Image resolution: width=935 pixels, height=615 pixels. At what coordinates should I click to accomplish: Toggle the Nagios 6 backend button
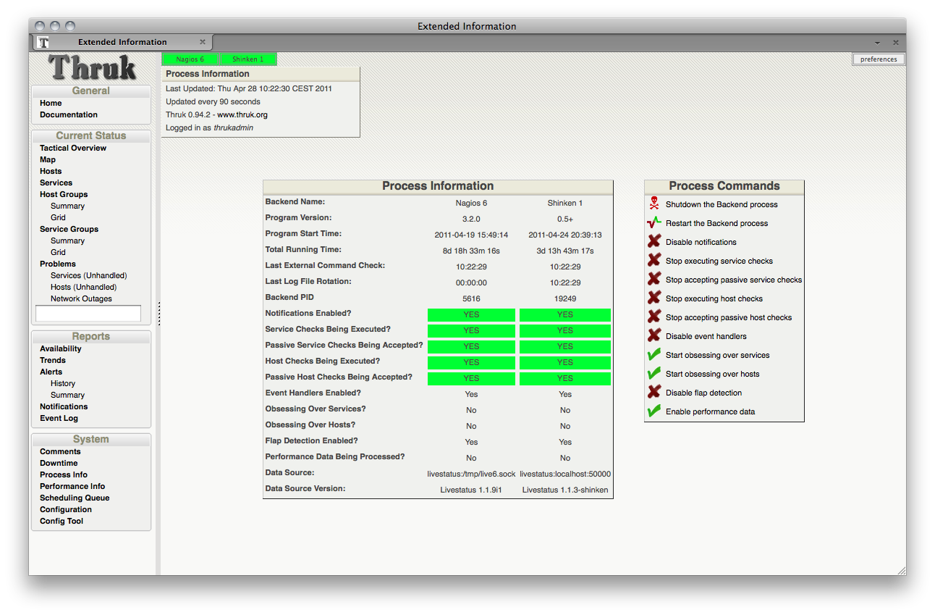(x=190, y=59)
